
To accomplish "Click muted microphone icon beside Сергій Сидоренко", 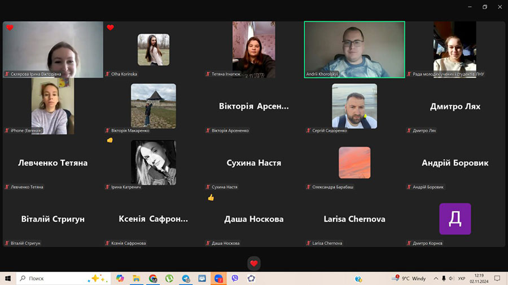I will coord(308,131).
